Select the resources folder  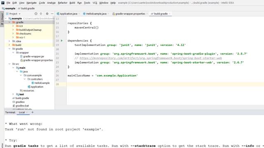point(27,90)
